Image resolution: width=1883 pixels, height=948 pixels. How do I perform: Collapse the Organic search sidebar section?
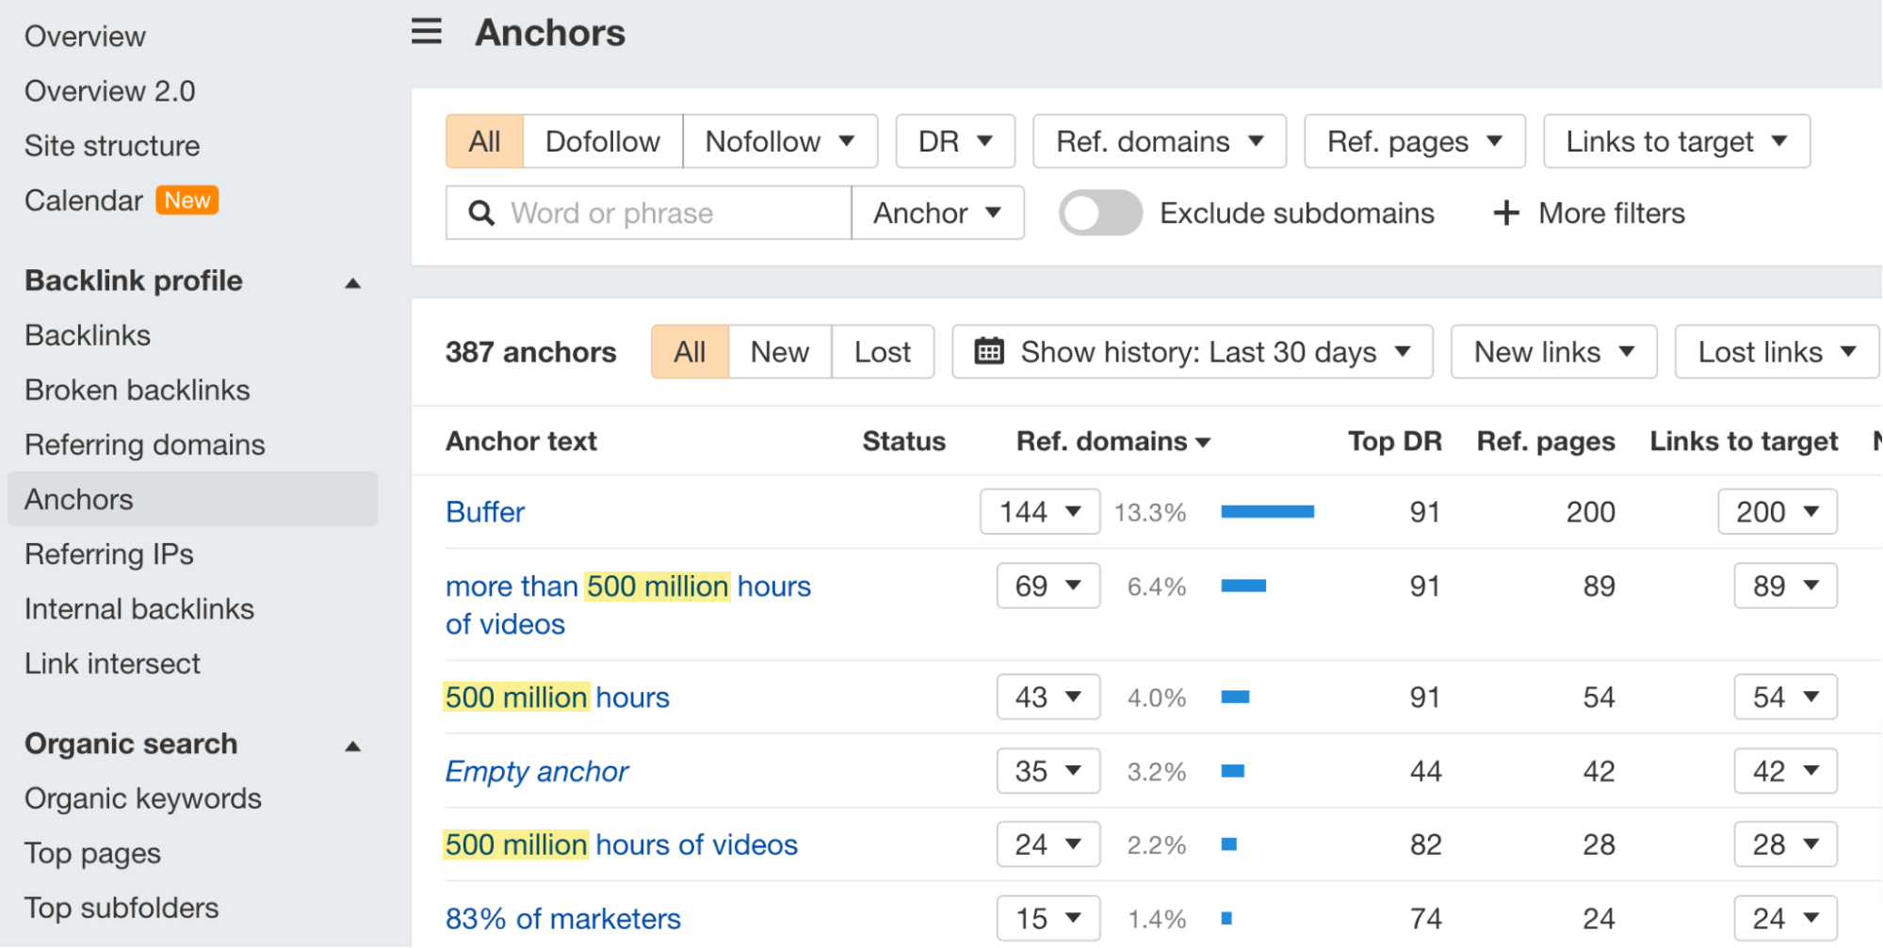352,745
